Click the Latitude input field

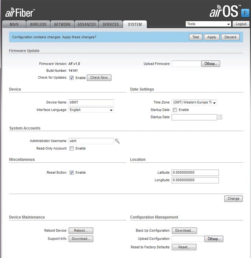click(195, 173)
